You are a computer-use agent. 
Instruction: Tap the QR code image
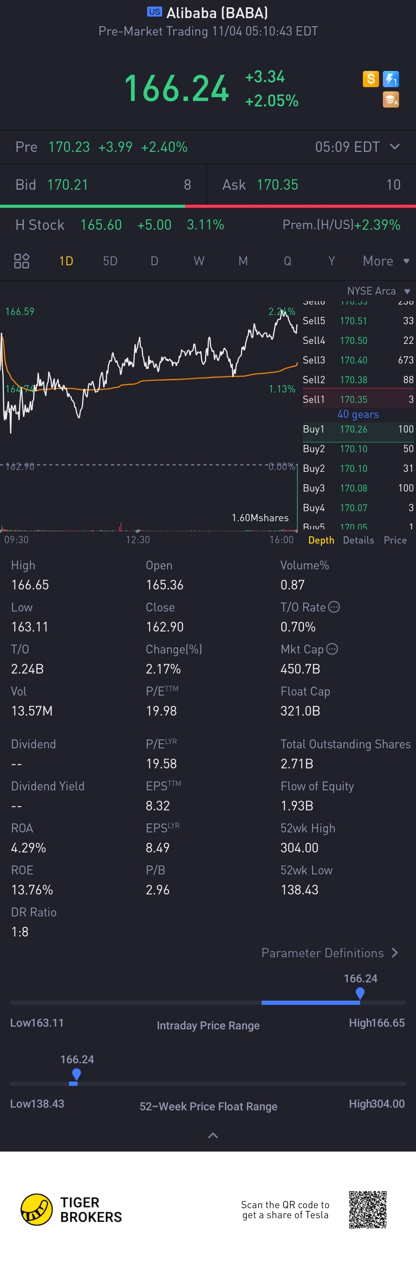point(368,1209)
